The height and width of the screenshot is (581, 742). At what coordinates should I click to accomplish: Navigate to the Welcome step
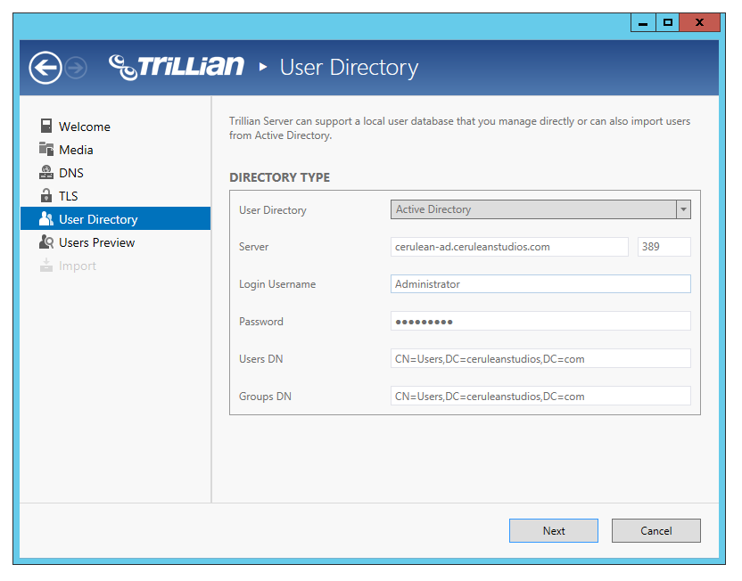click(x=86, y=126)
